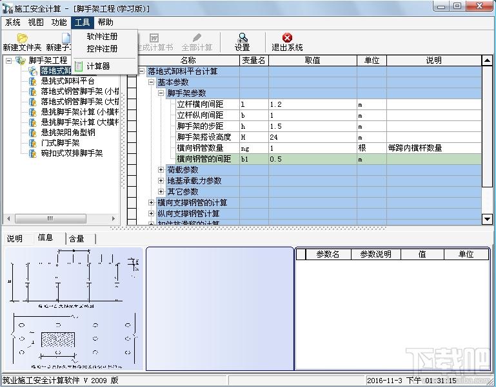Select 悬挑架阳角型钢 in the project tree
Image resolution: width=496 pixels, height=387 pixels.
[x=68, y=133]
